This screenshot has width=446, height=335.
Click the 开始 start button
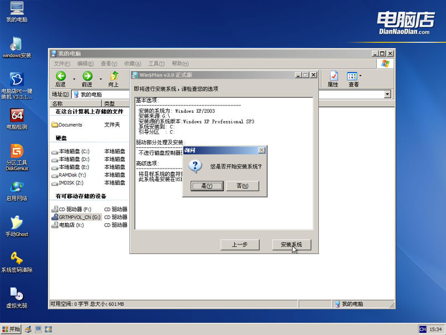[11, 329]
